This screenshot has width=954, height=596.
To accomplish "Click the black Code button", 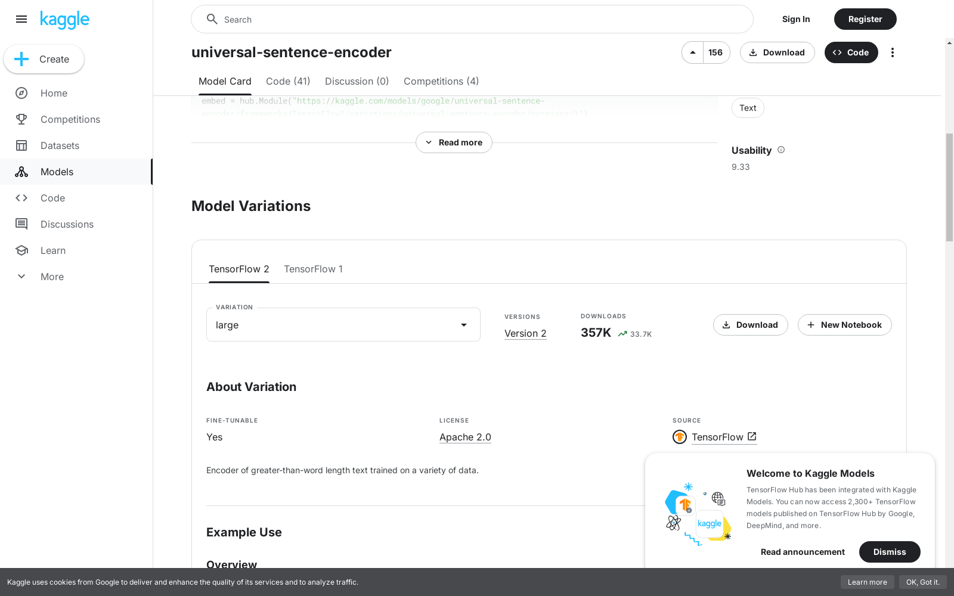I will pos(851,52).
